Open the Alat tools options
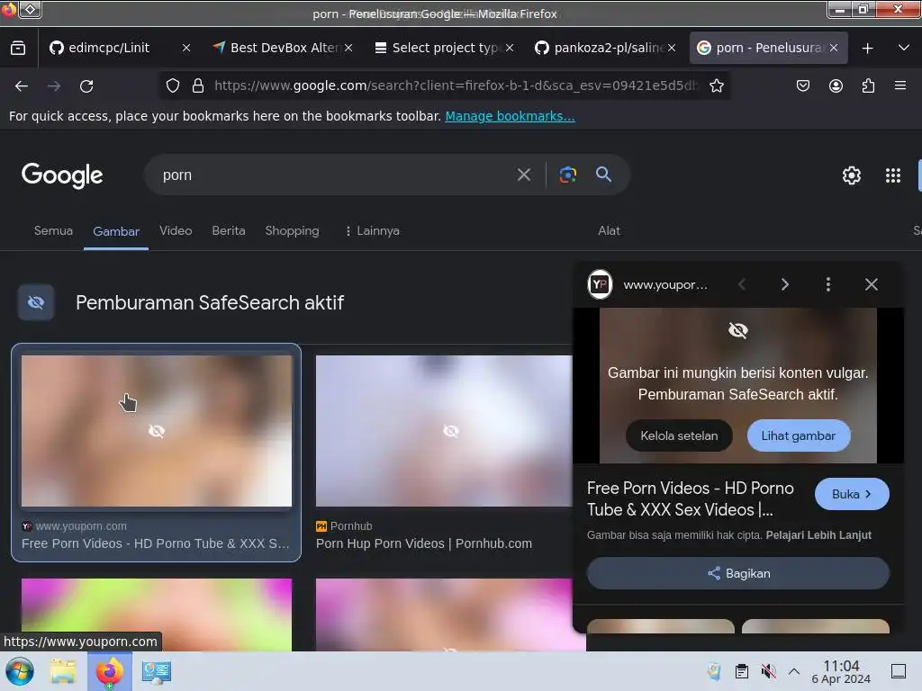The width and height of the screenshot is (922, 691). [x=610, y=231]
